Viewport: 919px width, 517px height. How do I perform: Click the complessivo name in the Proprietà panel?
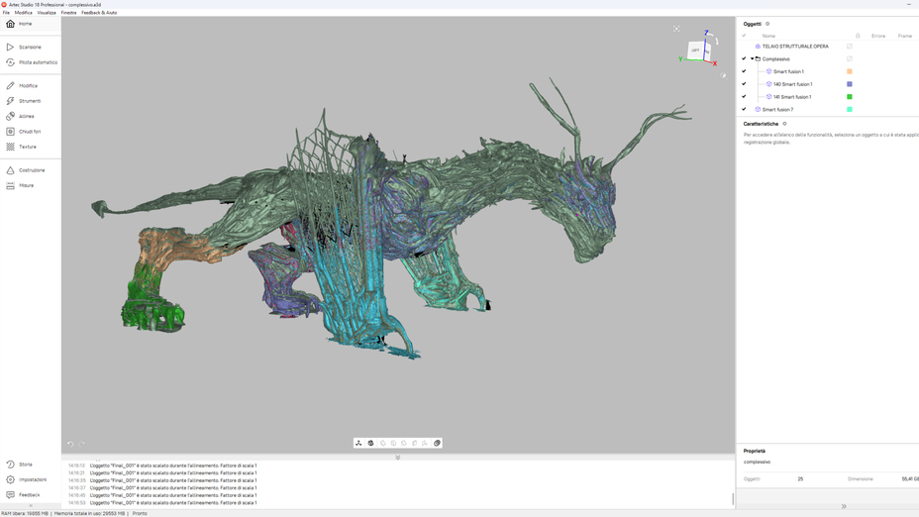tap(757, 462)
